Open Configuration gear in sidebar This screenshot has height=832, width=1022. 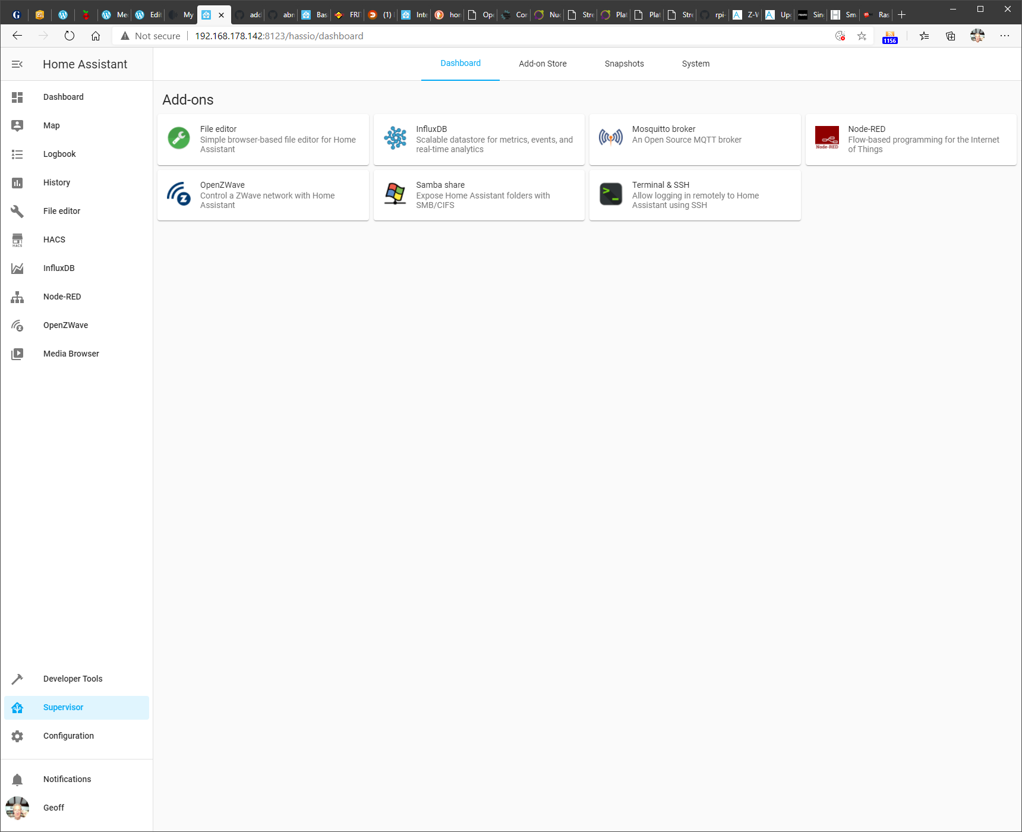click(x=17, y=736)
